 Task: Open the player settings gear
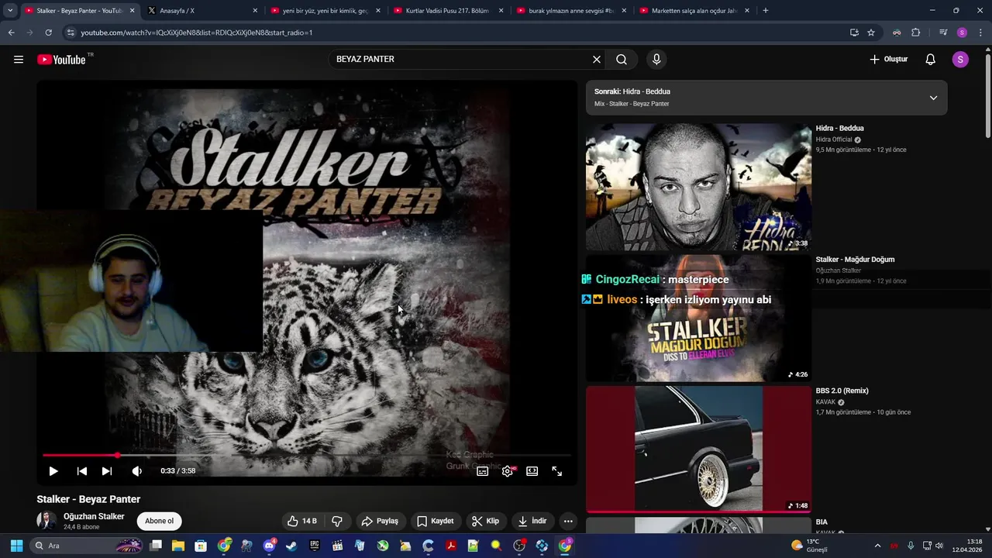pos(508,471)
